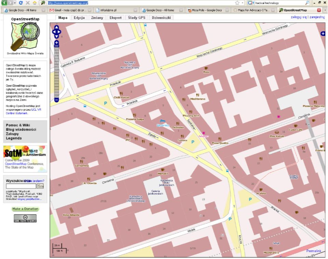The height and width of the screenshot is (259, 328).
Task: Zoom in with the map plus button
Action: pyautogui.click(x=56, y=43)
